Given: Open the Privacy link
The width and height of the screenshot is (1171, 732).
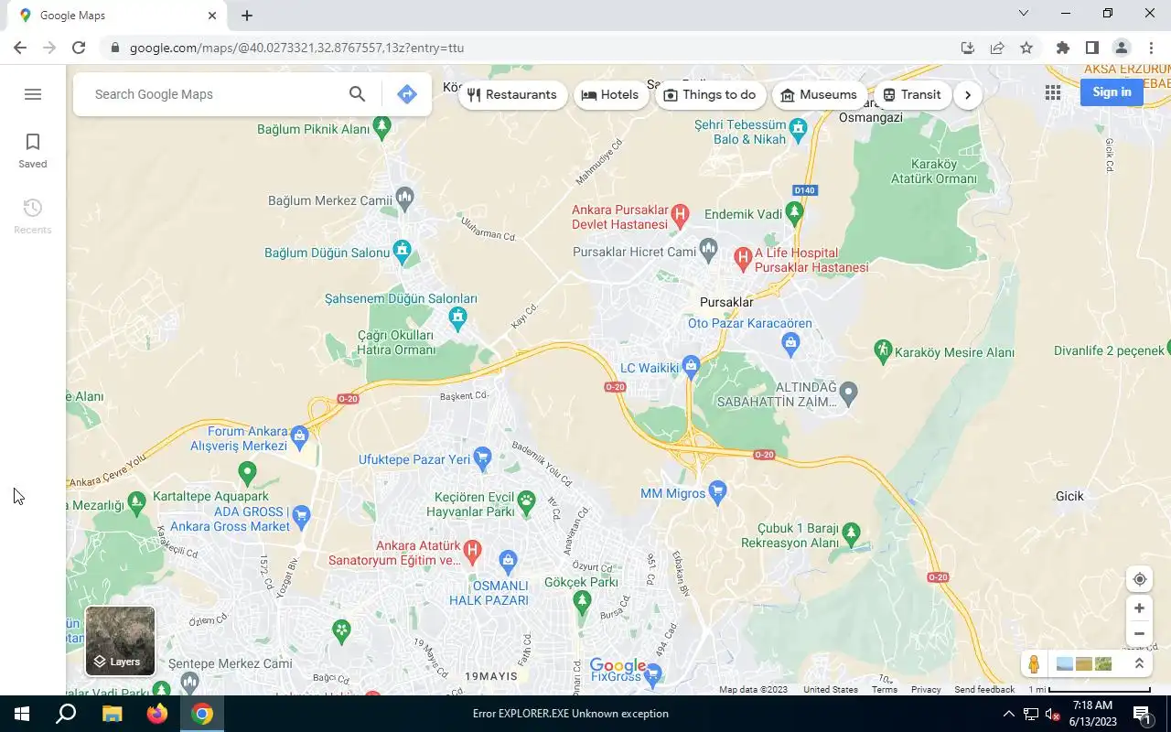Looking at the screenshot, I should 926,690.
